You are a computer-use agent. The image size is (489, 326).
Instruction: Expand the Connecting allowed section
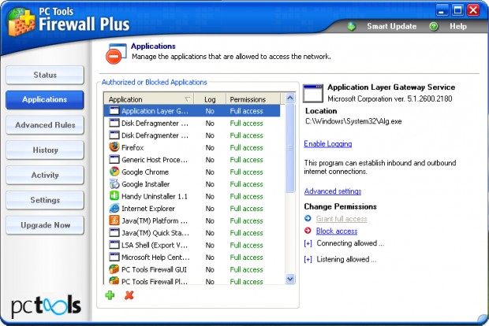click(x=308, y=243)
